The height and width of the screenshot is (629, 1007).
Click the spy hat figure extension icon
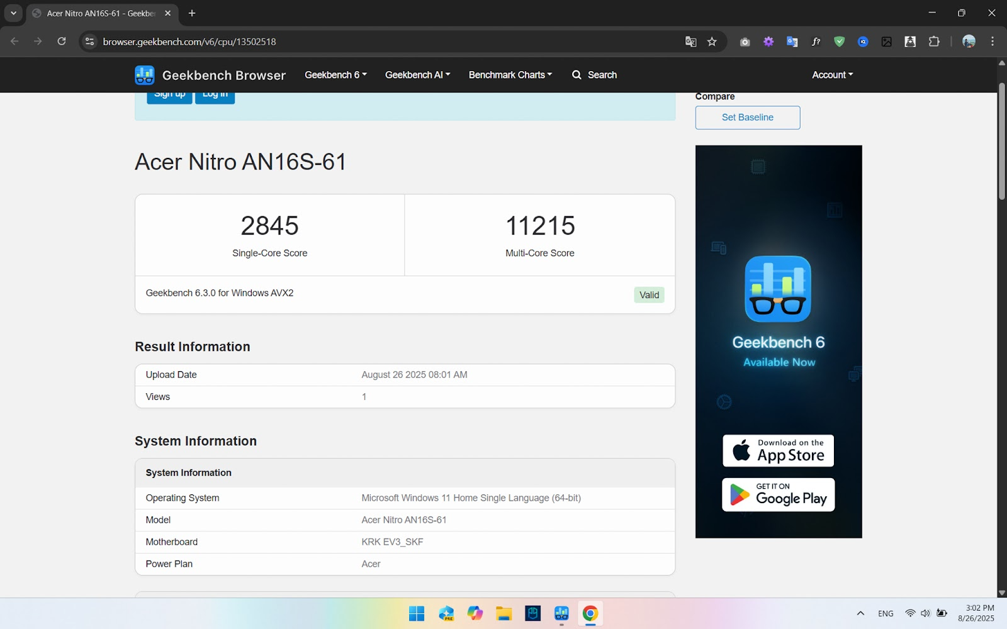pos(910,42)
